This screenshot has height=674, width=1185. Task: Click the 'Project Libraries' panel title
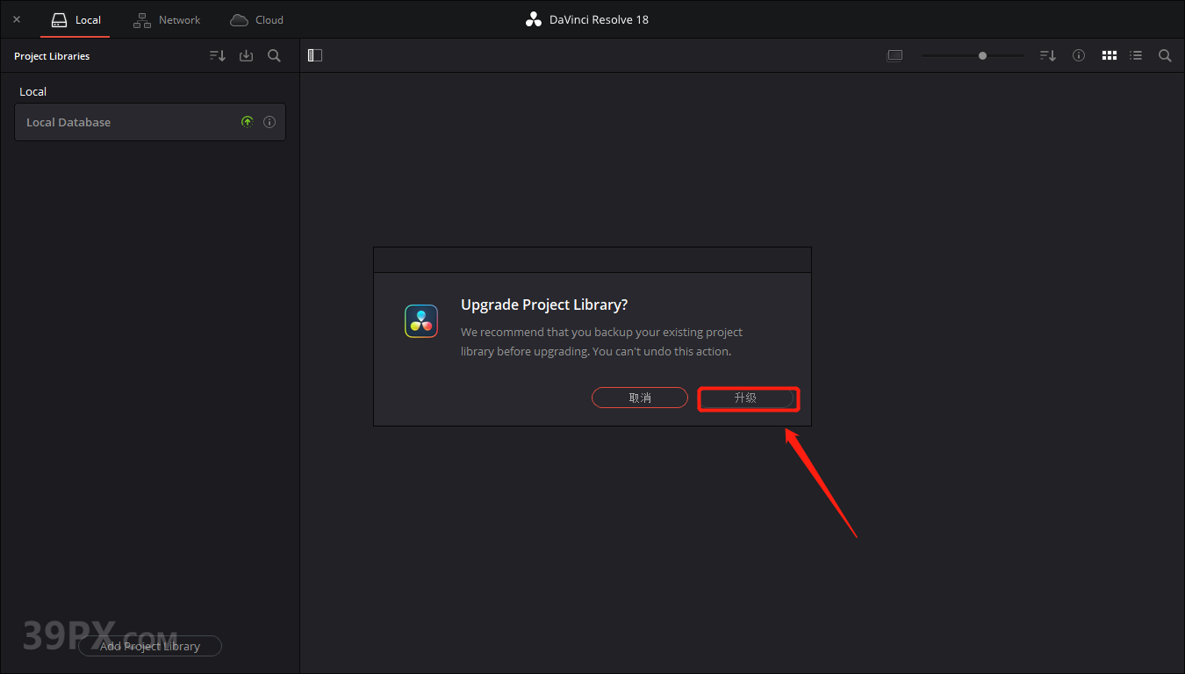point(52,56)
